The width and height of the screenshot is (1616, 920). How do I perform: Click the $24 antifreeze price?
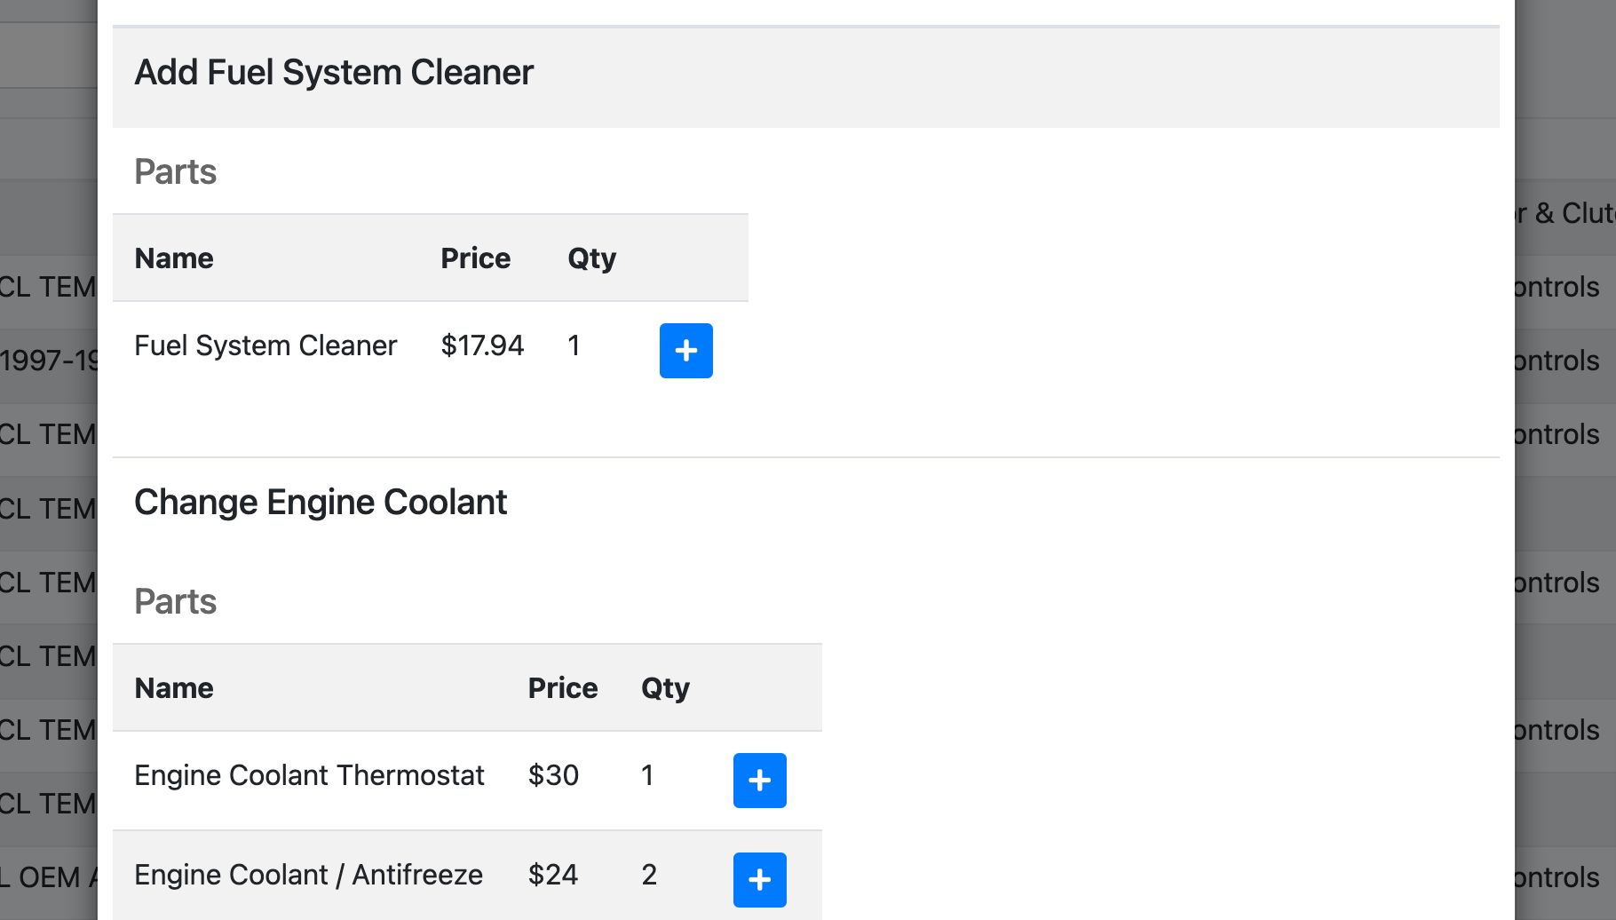[x=552, y=875]
